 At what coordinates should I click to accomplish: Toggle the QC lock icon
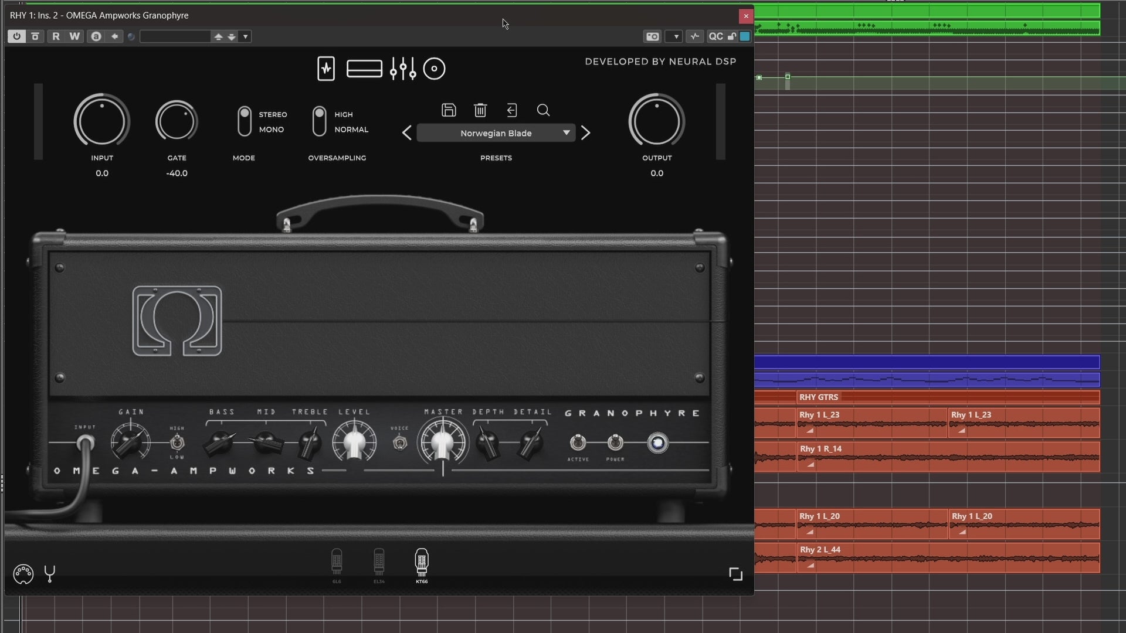pyautogui.click(x=732, y=36)
